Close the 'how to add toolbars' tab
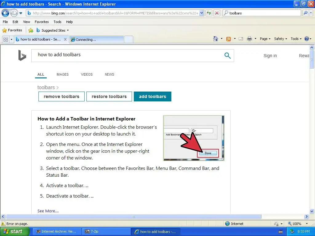 click(x=65, y=39)
